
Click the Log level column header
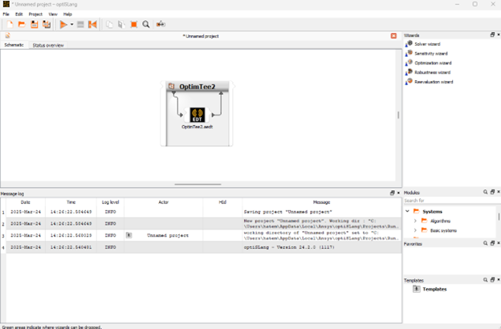pyautogui.click(x=110, y=202)
